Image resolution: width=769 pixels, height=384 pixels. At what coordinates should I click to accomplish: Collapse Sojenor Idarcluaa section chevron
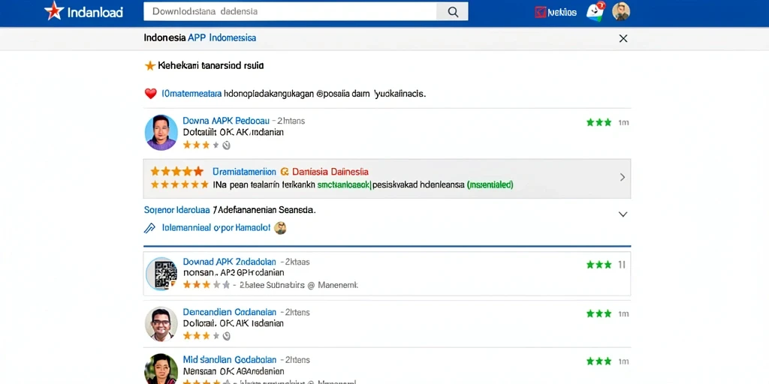point(623,214)
